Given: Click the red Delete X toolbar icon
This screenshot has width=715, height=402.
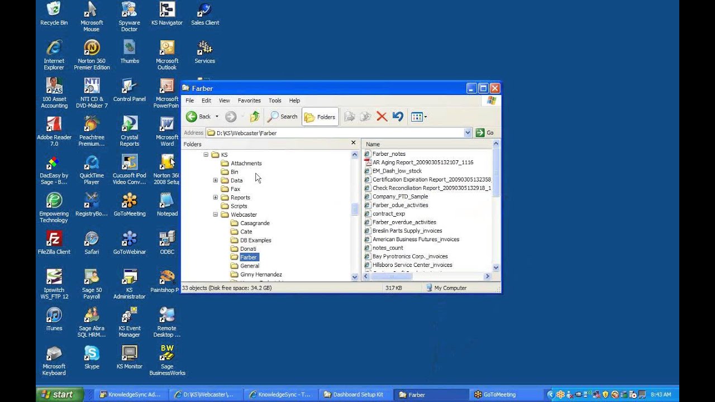Looking at the screenshot, I should click(x=382, y=117).
